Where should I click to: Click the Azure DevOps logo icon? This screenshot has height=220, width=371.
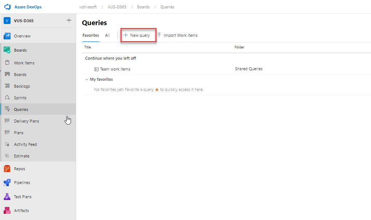pos(8,7)
